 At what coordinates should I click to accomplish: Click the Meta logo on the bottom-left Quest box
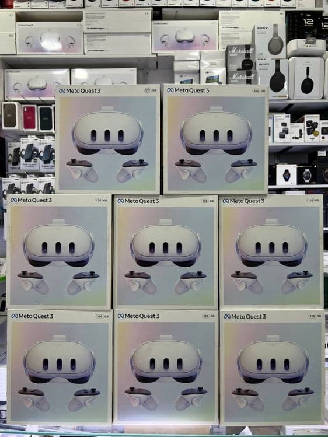coord(15,316)
